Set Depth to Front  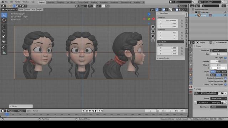tap(218, 72)
